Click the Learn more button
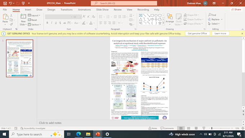245x138 pixels. click(x=220, y=34)
